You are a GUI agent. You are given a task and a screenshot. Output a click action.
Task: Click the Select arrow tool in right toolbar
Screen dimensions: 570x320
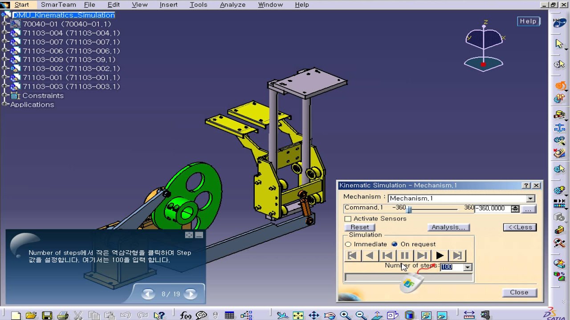point(559,44)
